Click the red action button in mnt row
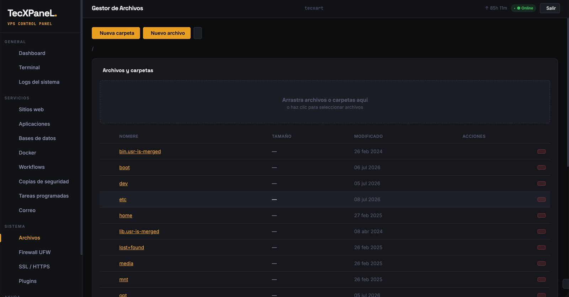Screen dimensions: 569x297 (541, 280)
